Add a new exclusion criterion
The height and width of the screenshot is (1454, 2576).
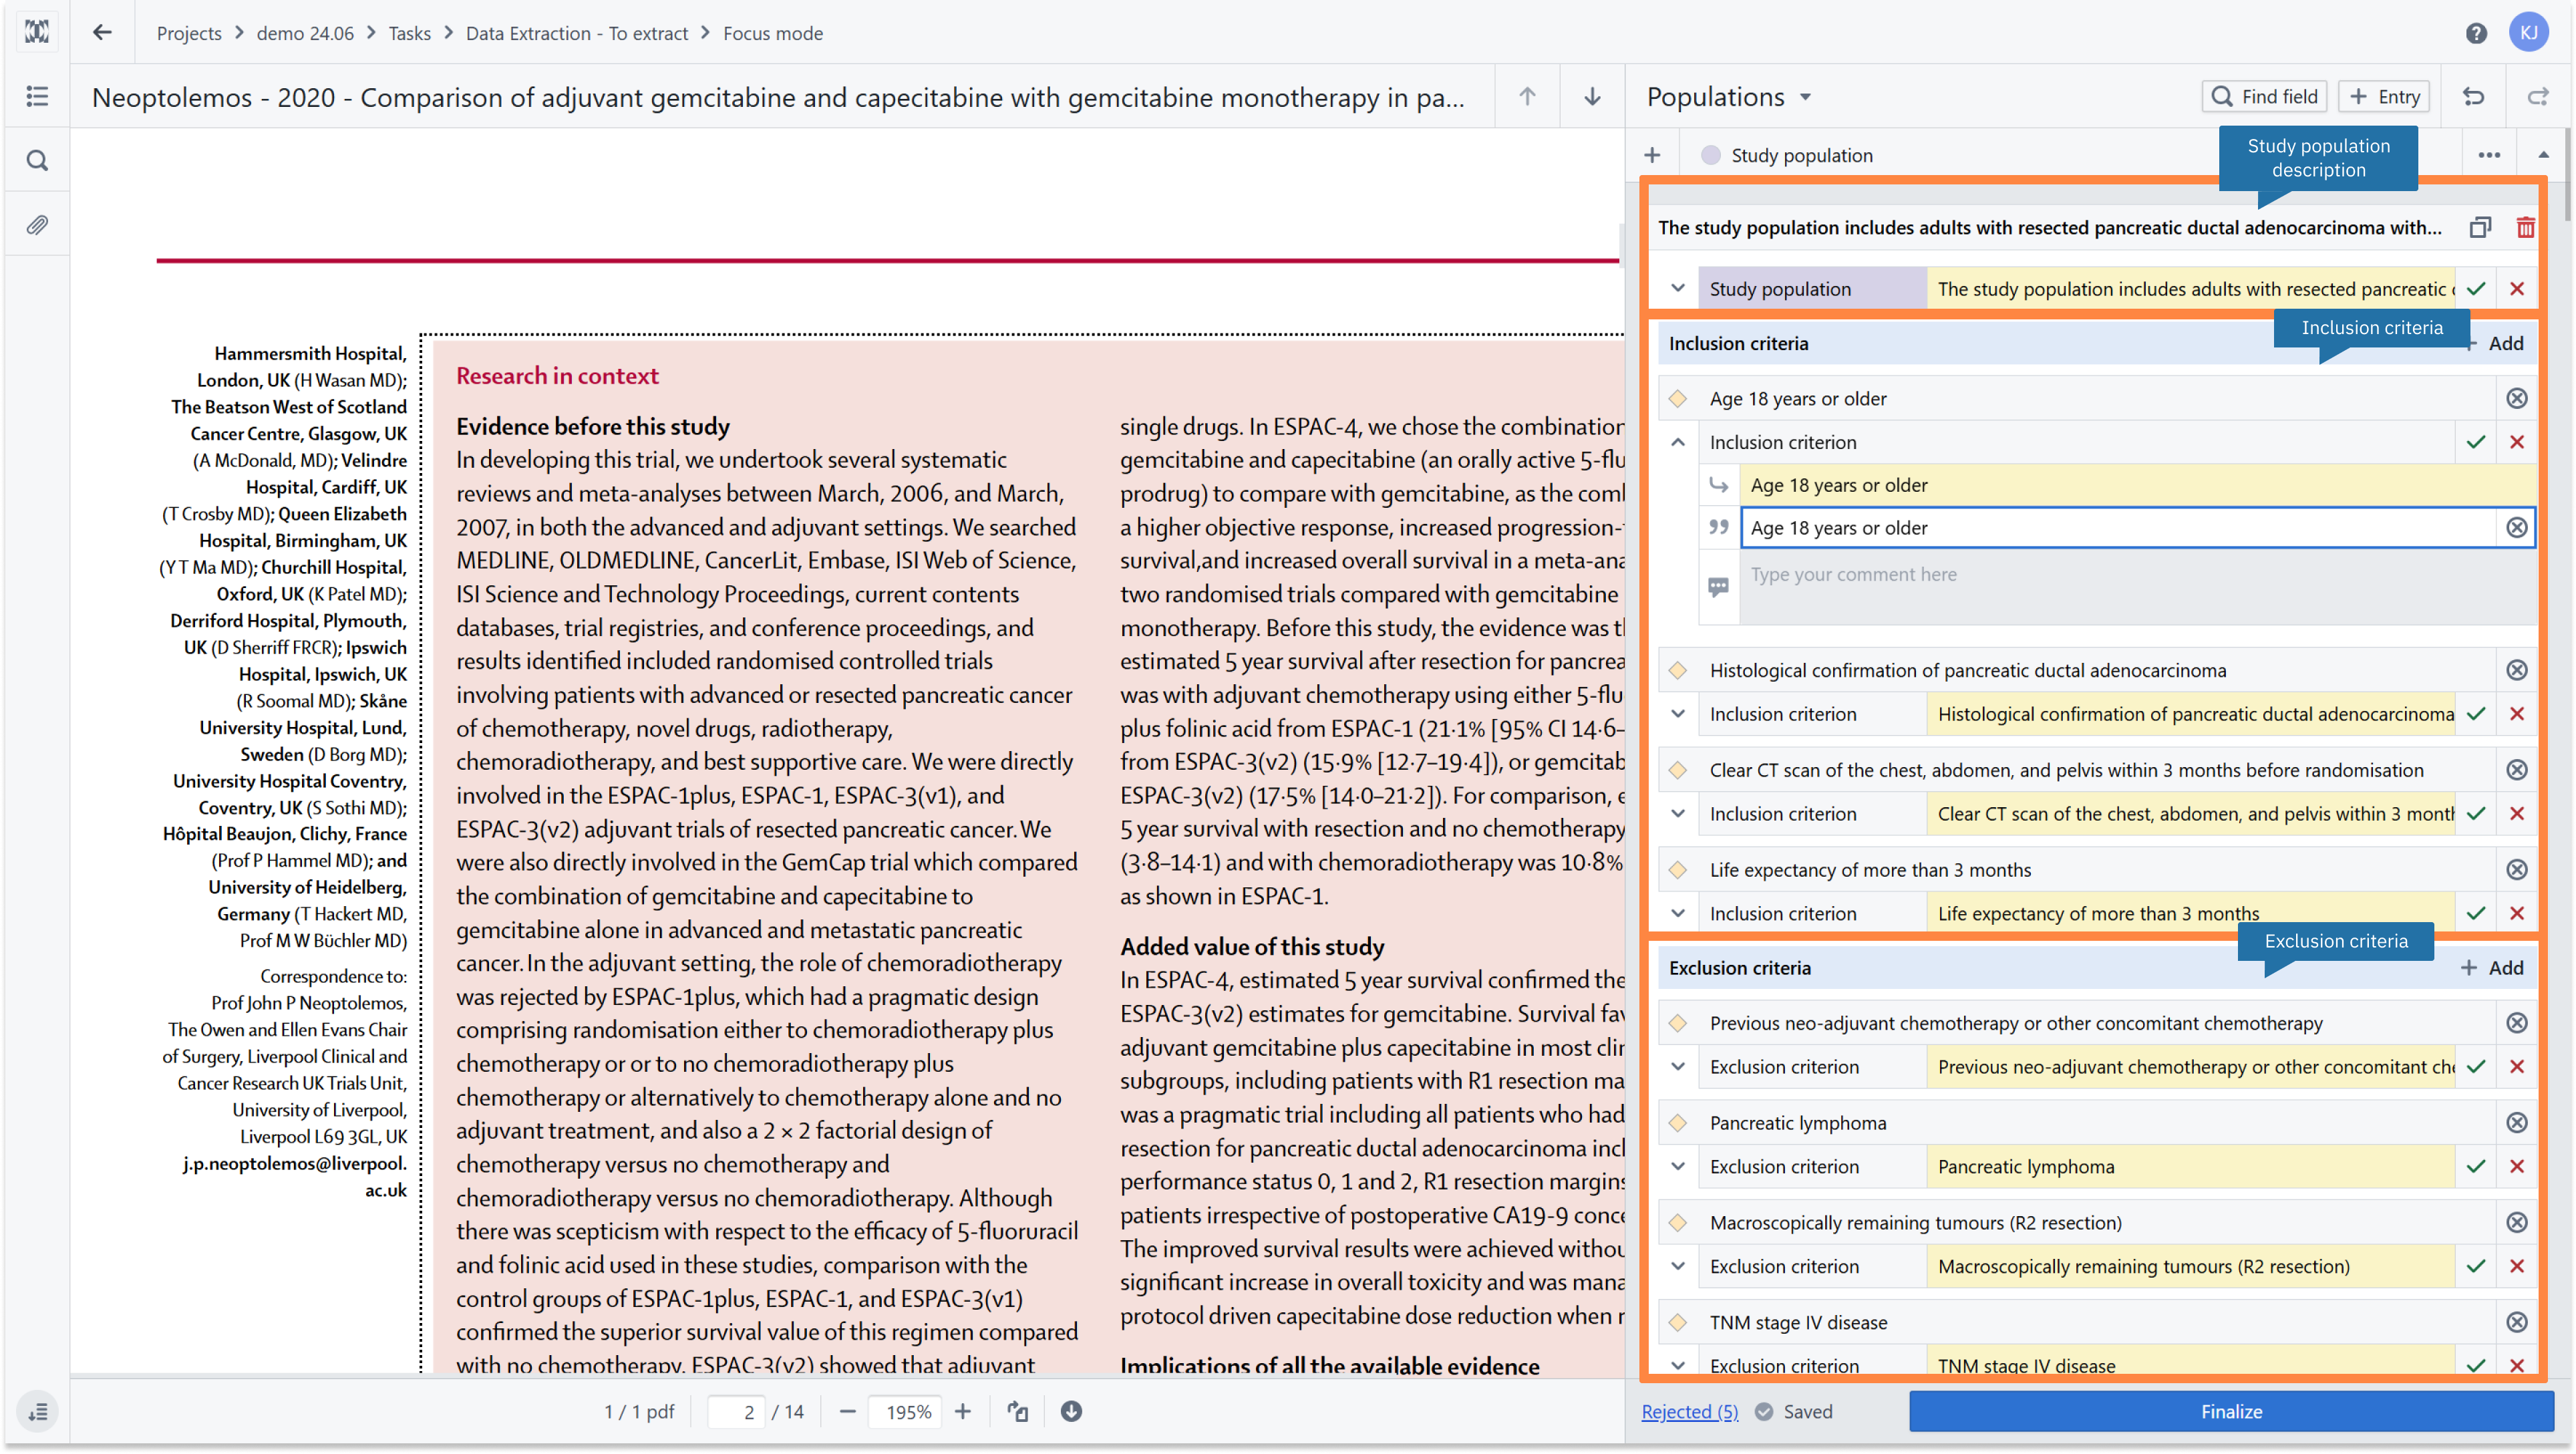[2491, 967]
